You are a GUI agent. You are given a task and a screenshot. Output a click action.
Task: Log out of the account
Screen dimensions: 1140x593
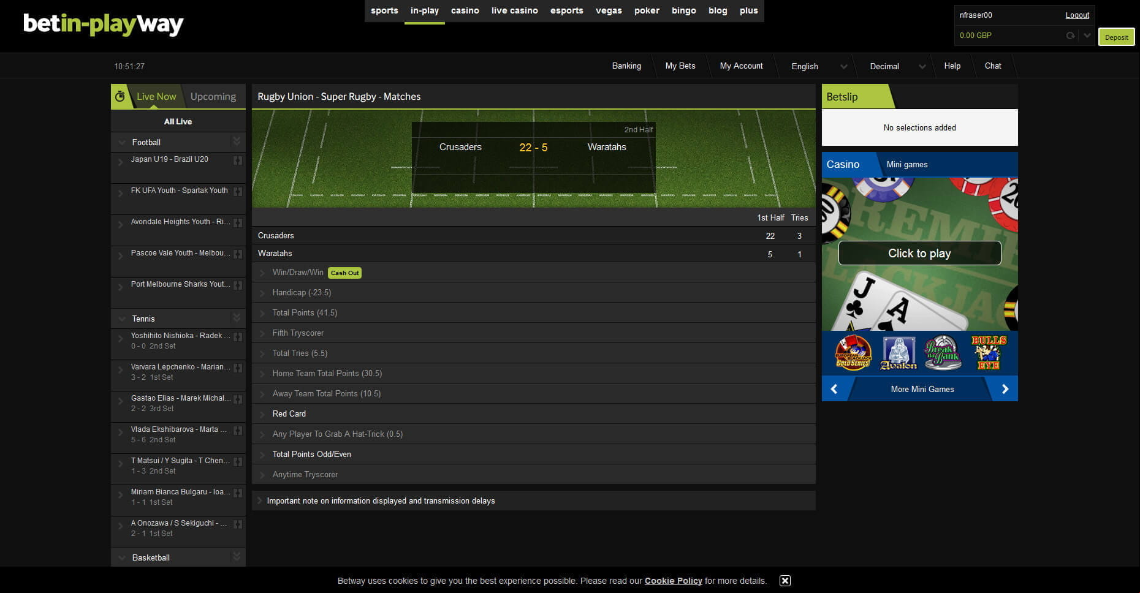pyautogui.click(x=1077, y=15)
